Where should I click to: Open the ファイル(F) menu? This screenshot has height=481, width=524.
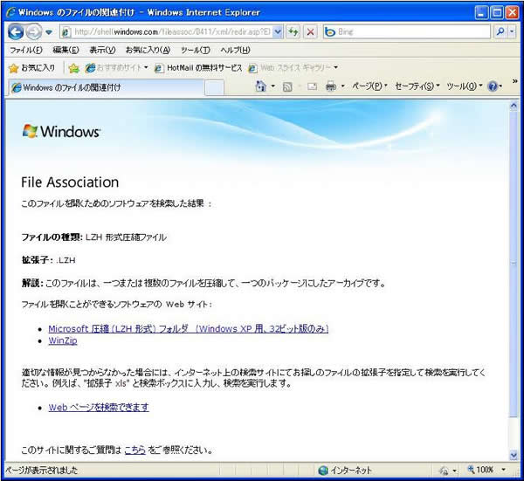click(26, 50)
